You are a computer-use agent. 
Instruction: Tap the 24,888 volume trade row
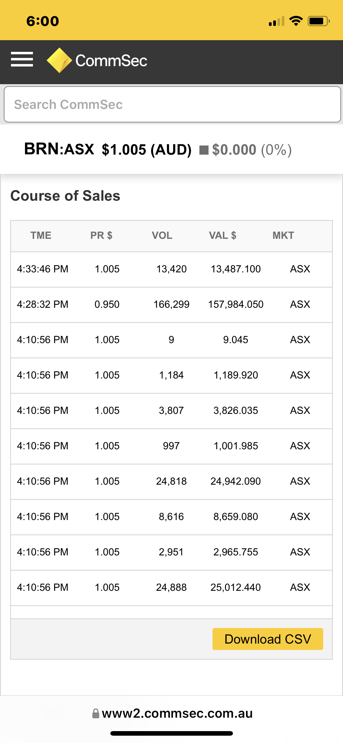[x=172, y=588]
